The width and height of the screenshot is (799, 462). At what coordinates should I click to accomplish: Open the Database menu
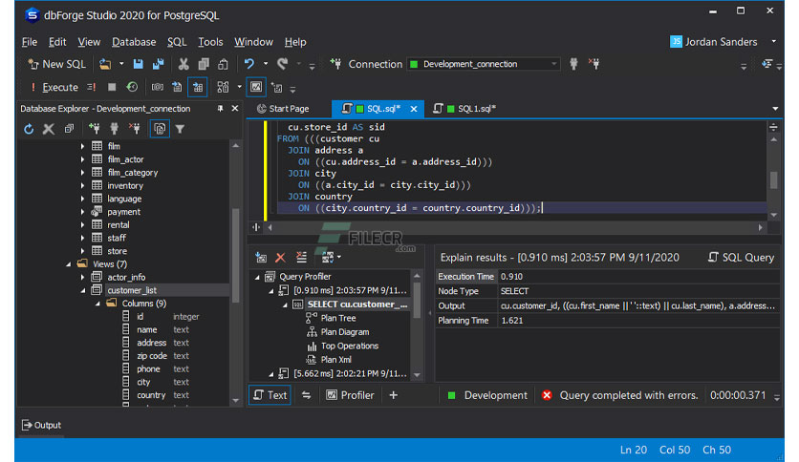point(134,42)
